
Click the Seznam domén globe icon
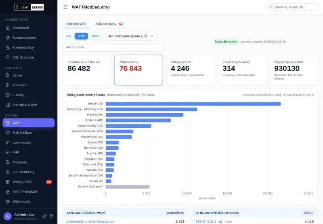(8, 37)
